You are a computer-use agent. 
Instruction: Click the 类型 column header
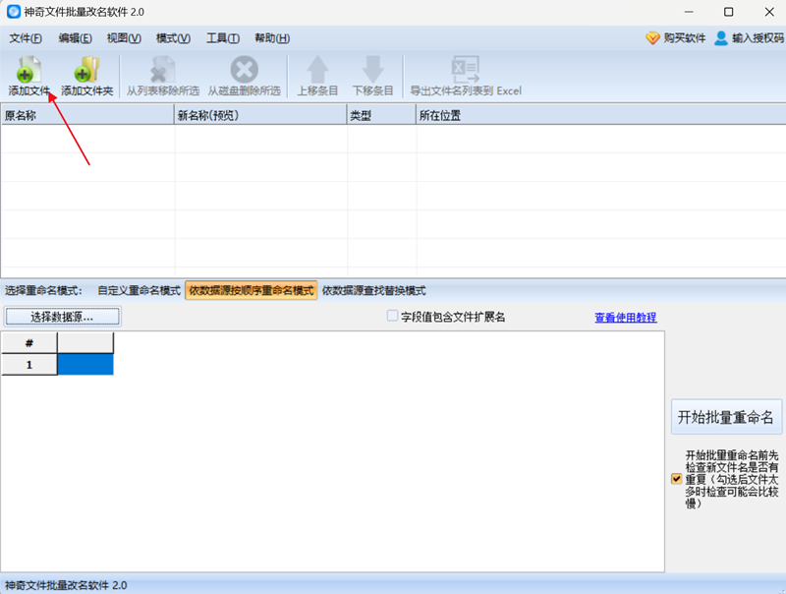(381, 115)
